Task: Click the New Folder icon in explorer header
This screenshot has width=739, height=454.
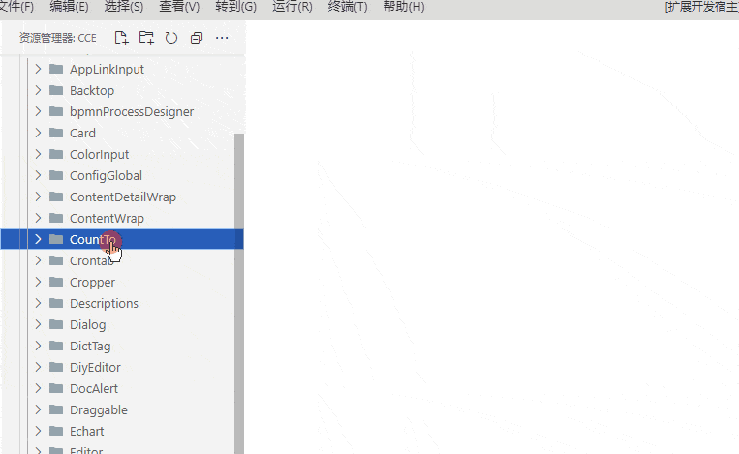Action: pyautogui.click(x=146, y=38)
